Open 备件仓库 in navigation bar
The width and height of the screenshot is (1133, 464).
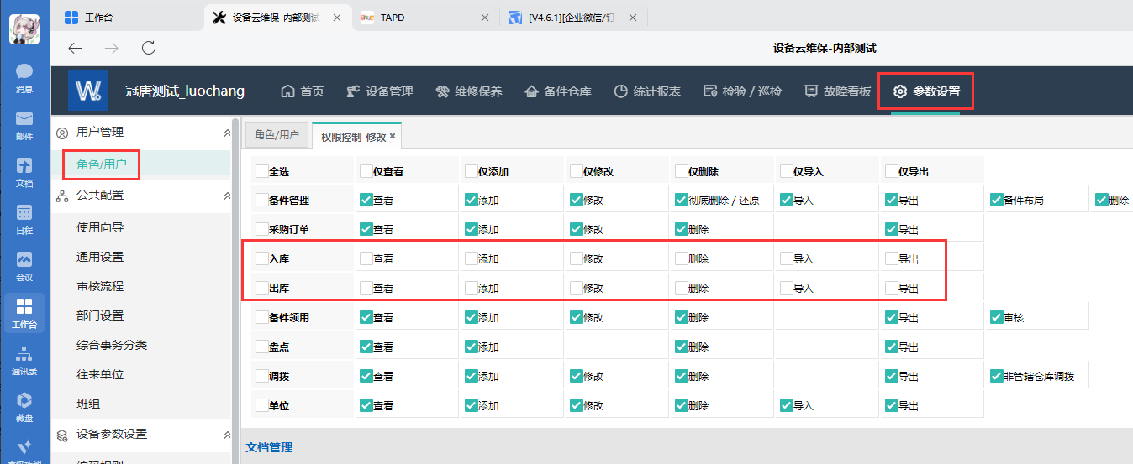[557, 91]
